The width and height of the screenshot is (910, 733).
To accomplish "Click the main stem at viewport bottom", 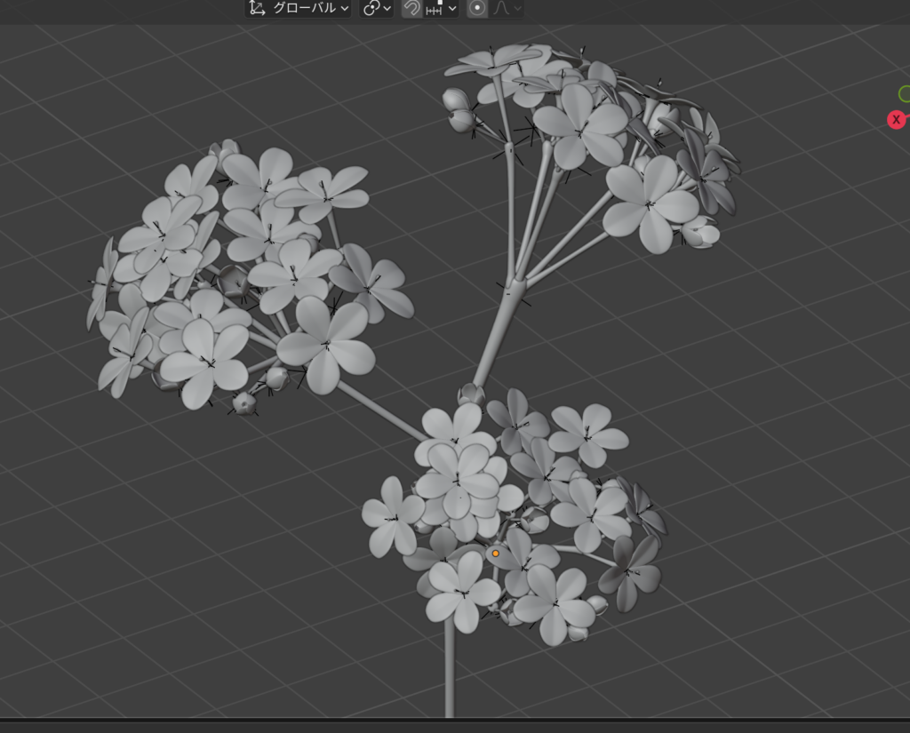I will pyautogui.click(x=449, y=675).
